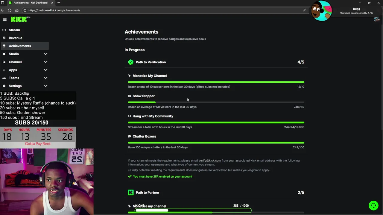This screenshot has width=383, height=215.
Task: Open the Apps sidebar item
Action: (13, 70)
